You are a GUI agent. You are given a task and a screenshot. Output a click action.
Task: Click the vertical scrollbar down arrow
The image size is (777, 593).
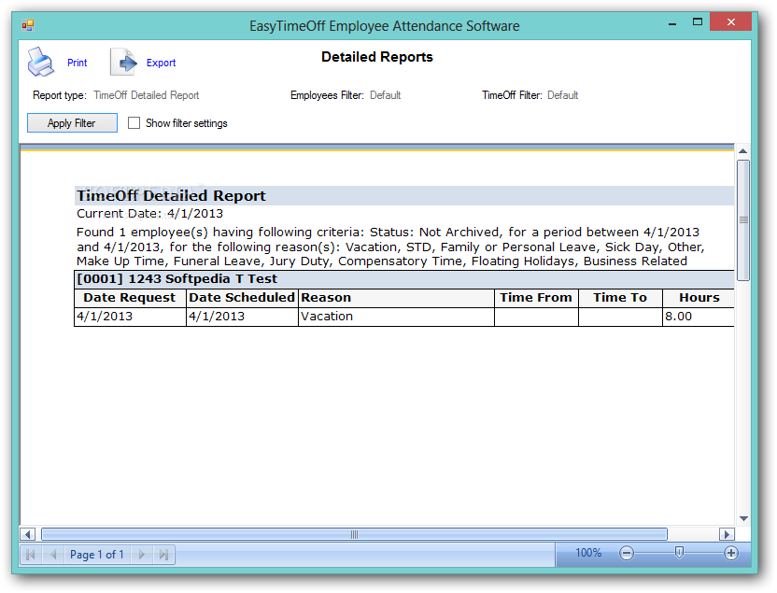click(x=742, y=518)
